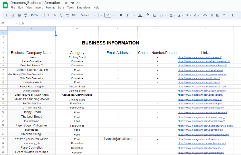Open the zoom level dropdown
The image size is (241, 155).
click(36, 15)
